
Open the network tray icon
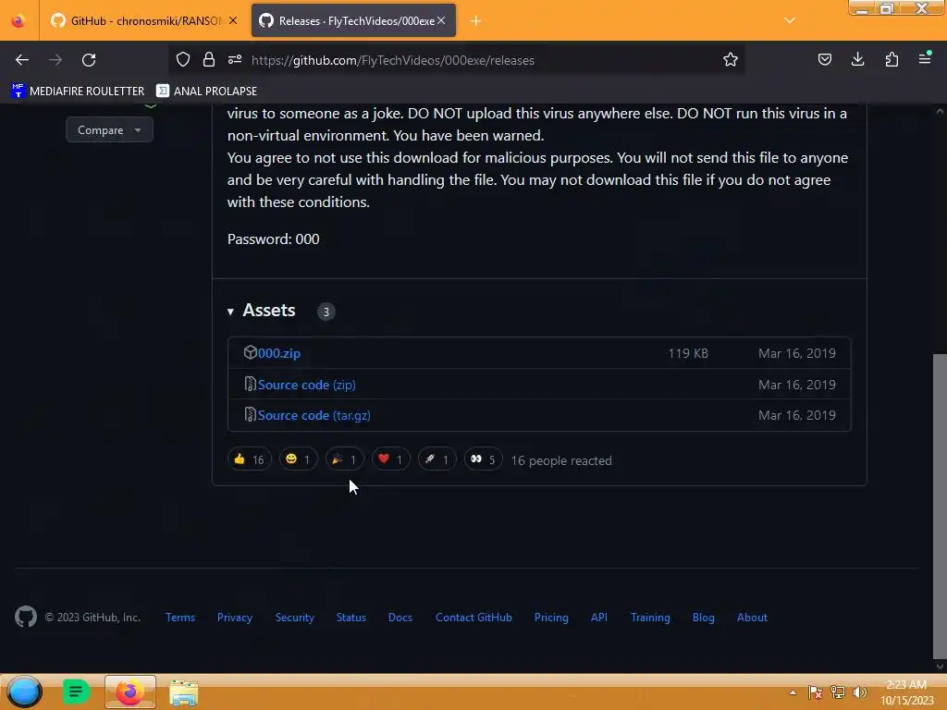pos(838,692)
